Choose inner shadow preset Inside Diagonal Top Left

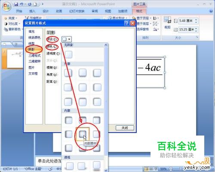pyautogui.click(x=68, y=120)
